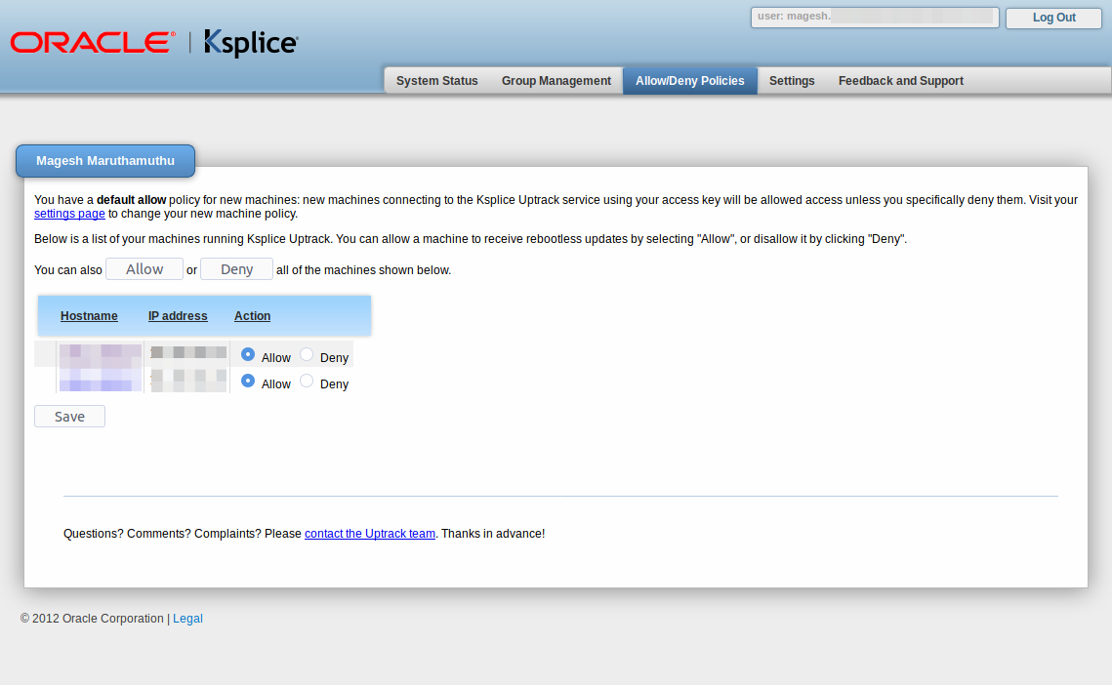Select Deny for the second machine

[307, 381]
